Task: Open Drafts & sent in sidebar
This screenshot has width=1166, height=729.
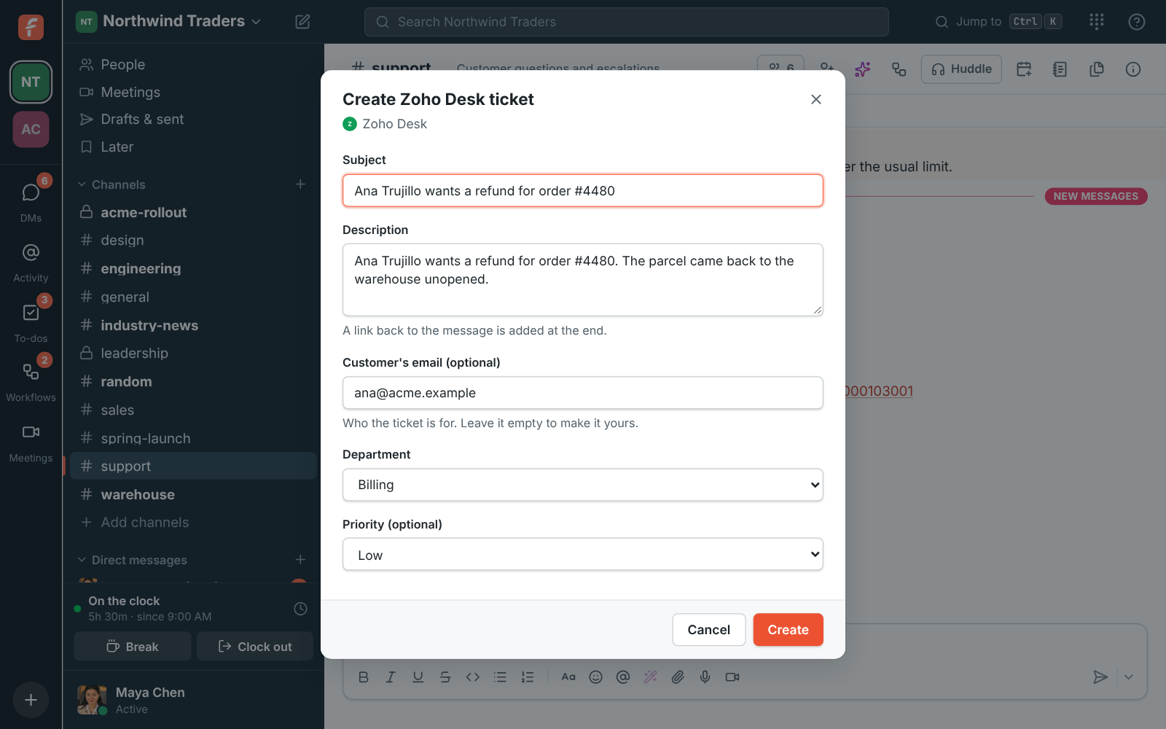Action: click(x=193, y=120)
